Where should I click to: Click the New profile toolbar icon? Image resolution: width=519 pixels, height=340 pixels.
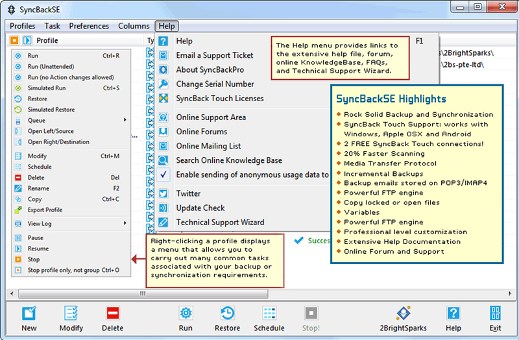point(29,313)
